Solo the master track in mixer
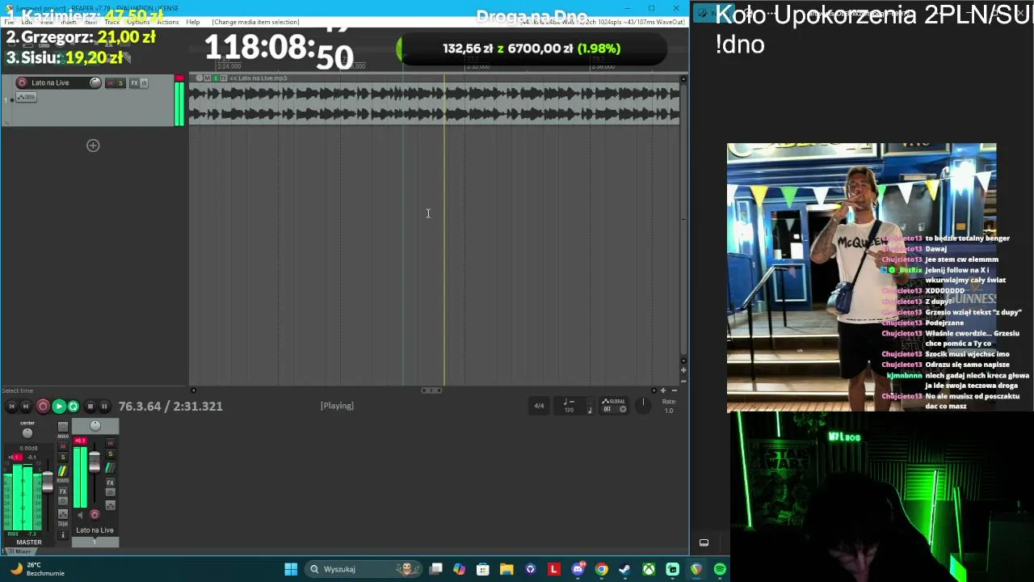The width and height of the screenshot is (1034, 582). click(x=63, y=457)
